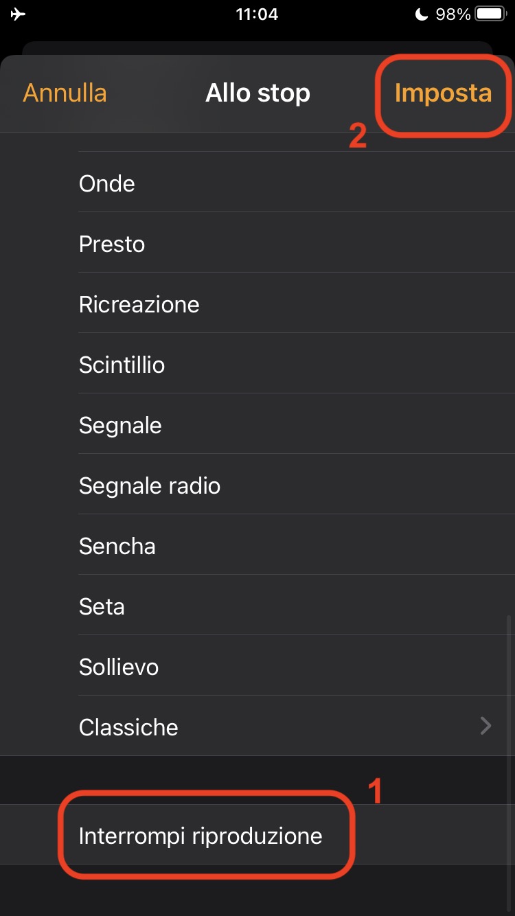
Task: Select the Segnale sound
Action: [x=120, y=425]
